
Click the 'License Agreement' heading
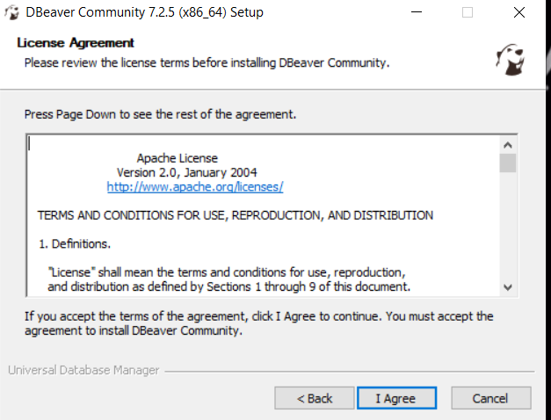point(76,43)
